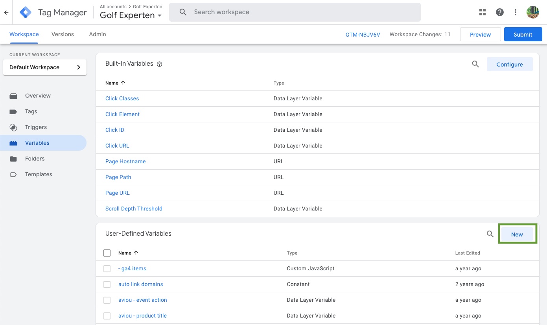Click the Submit button
547x325 pixels.
pos(523,34)
